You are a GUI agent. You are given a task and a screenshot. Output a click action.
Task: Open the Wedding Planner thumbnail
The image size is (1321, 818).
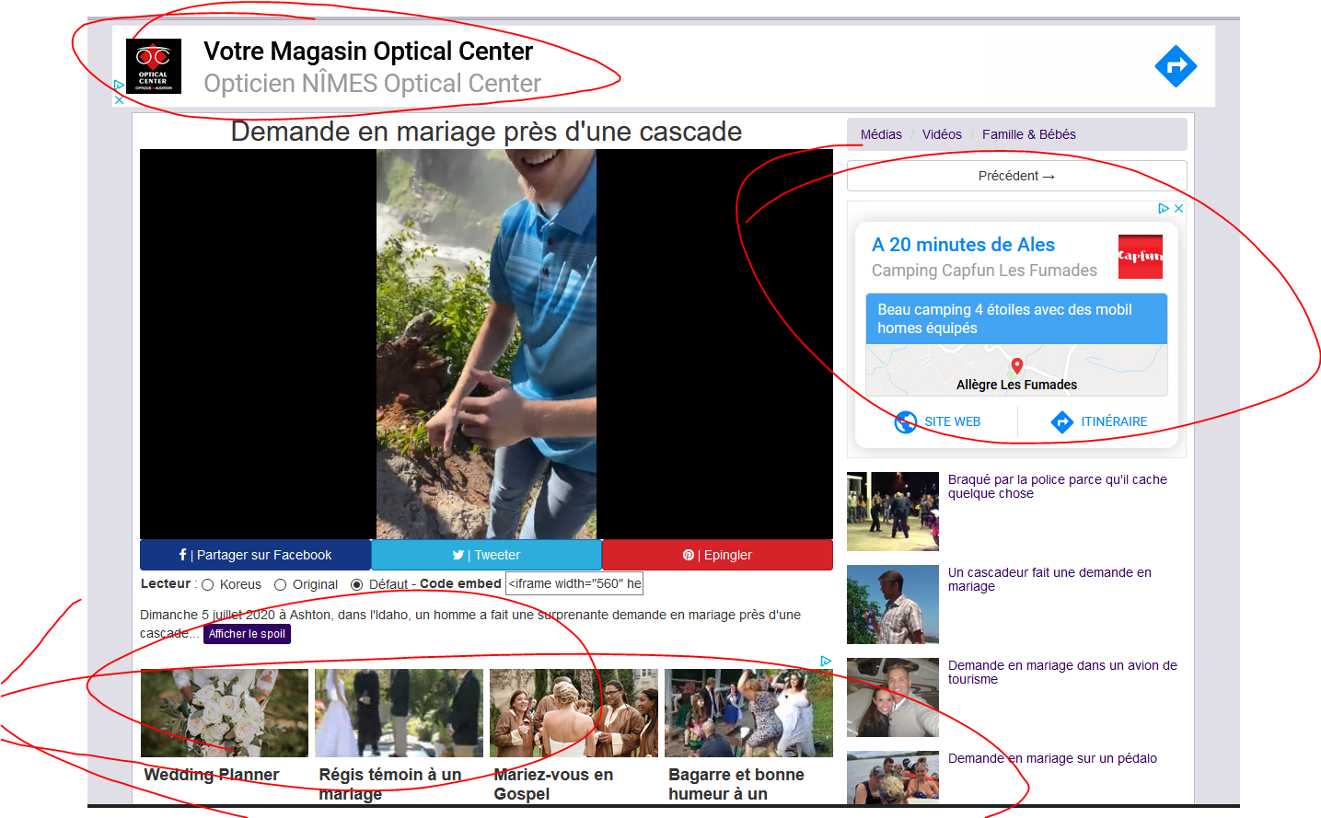point(225,713)
